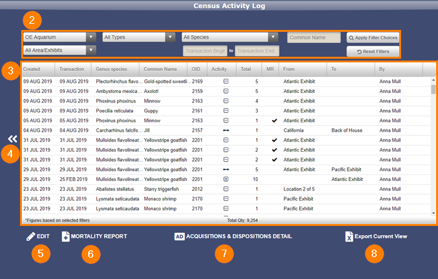Click disposition icon for Guppy row

coord(226,110)
